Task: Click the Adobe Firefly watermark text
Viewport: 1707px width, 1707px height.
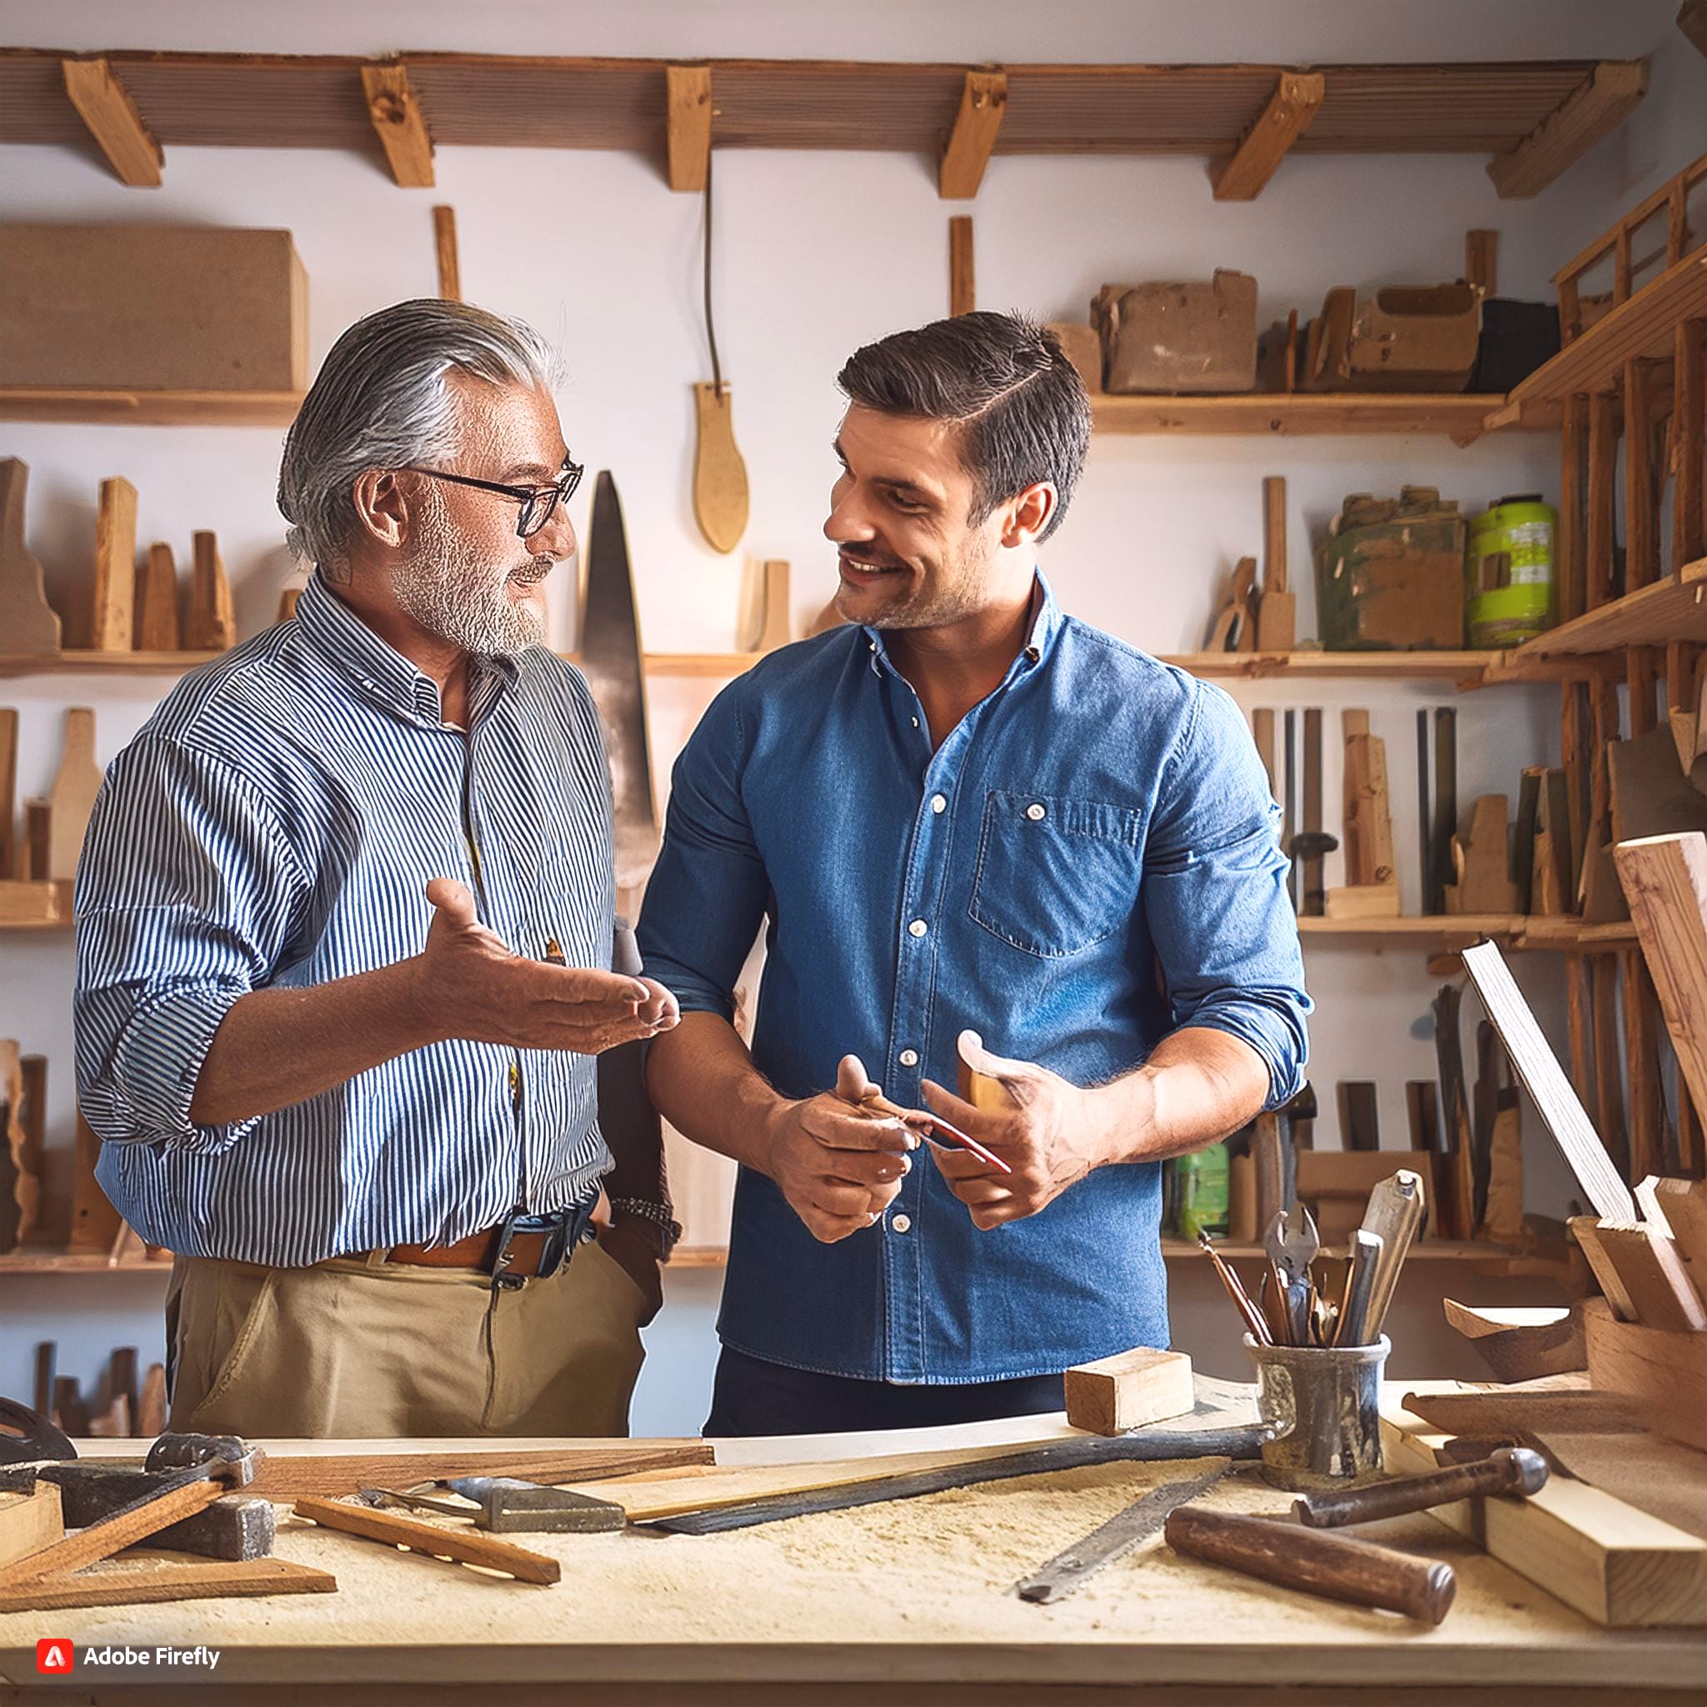Action: pos(150,1657)
